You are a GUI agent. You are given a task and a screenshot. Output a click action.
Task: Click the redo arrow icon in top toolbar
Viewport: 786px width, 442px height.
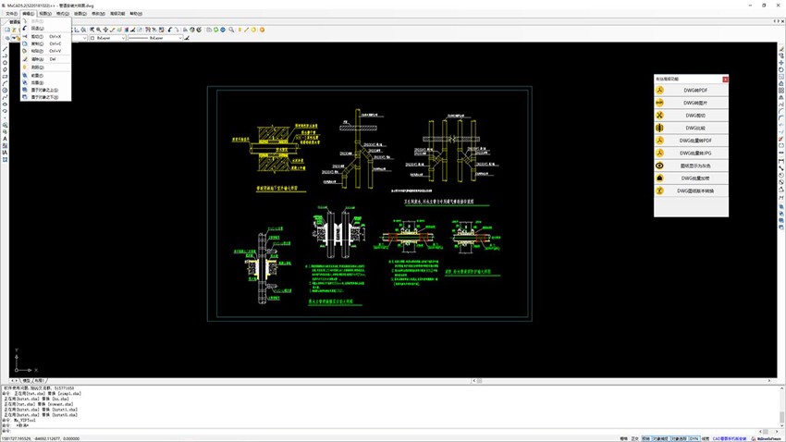[177, 31]
